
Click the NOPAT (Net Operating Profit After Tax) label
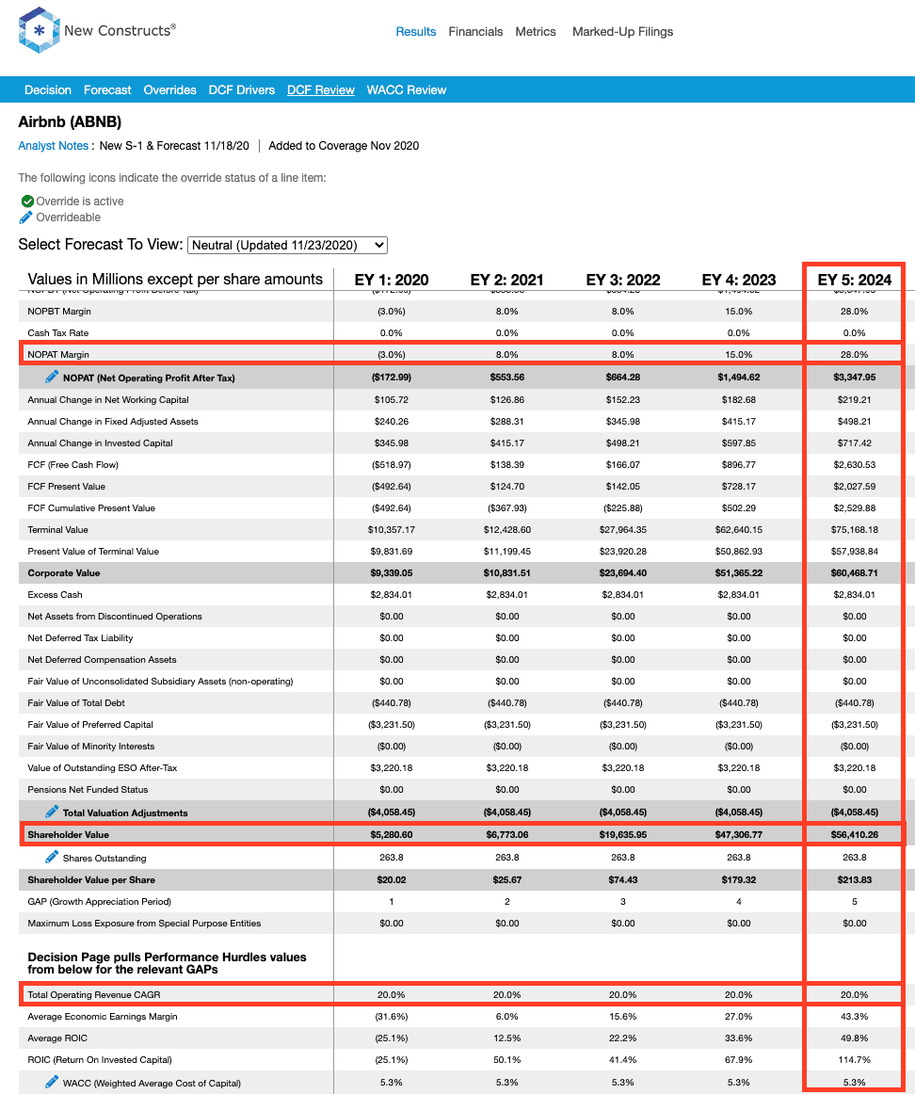(149, 378)
